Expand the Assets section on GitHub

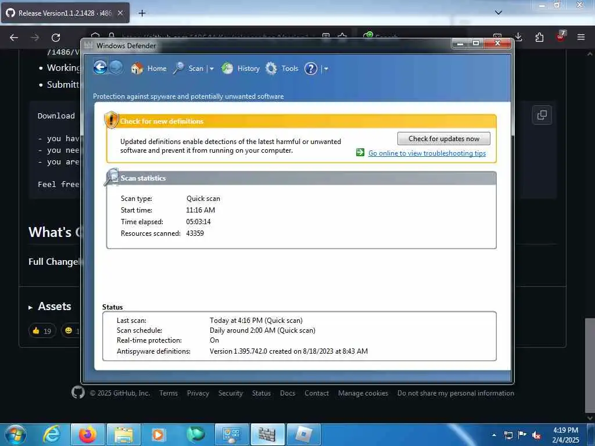pyautogui.click(x=50, y=307)
